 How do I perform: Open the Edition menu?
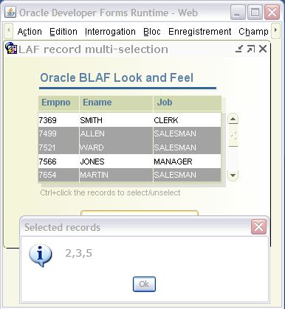[x=63, y=32]
